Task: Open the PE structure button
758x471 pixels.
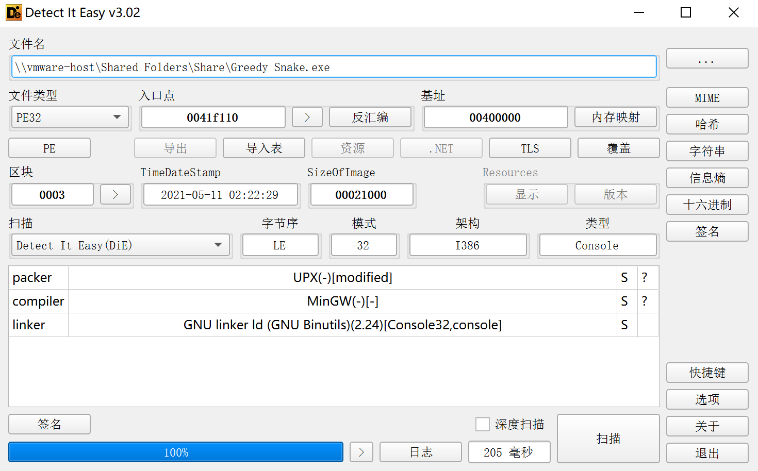Action: [x=50, y=148]
